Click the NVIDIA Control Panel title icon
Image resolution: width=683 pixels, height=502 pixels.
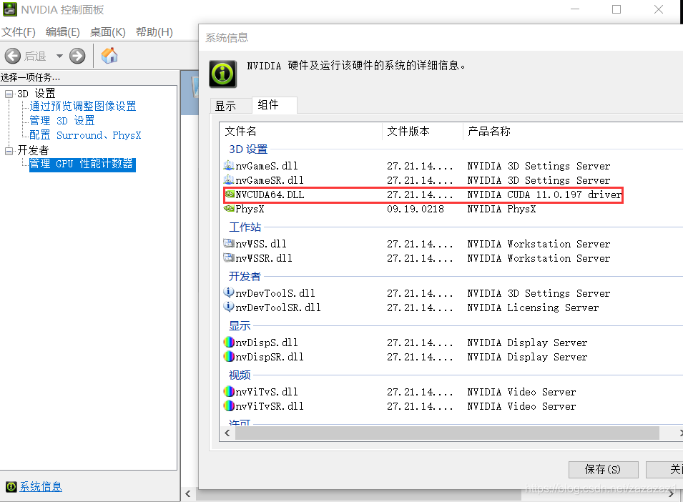9,9
